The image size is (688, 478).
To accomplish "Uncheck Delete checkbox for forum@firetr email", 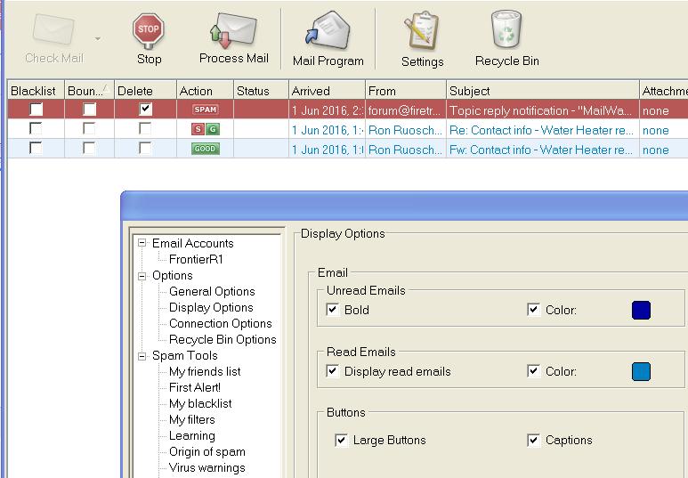I will point(145,109).
